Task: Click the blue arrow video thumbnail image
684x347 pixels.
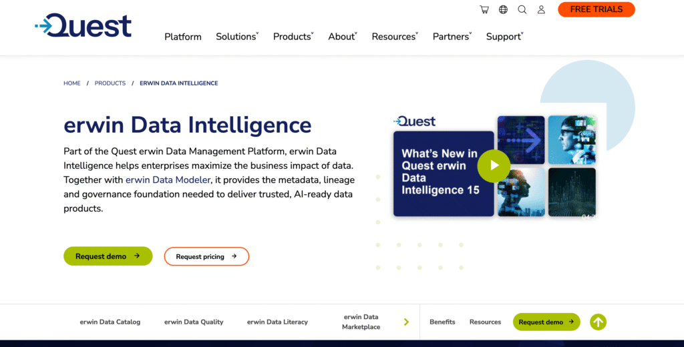Action: click(x=521, y=140)
